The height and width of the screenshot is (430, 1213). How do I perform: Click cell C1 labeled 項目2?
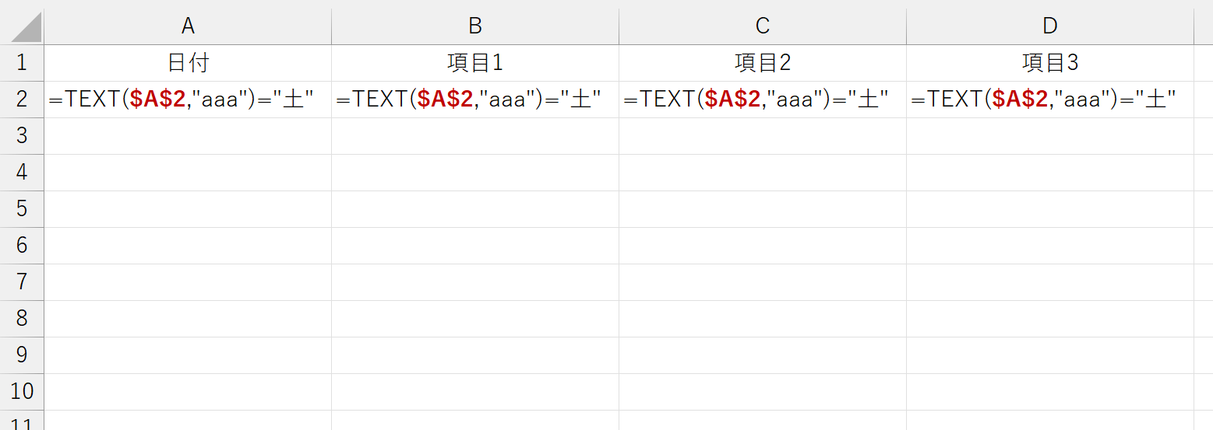tap(763, 63)
